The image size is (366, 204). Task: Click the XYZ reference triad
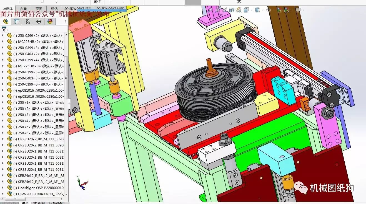[82, 183]
